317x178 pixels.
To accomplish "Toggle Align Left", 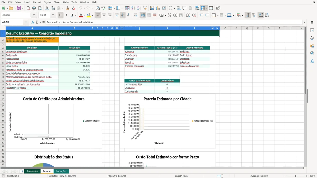I will [98, 15].
